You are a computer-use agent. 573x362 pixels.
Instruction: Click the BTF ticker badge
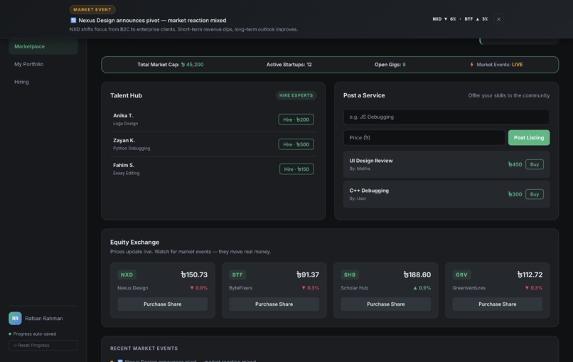click(x=237, y=275)
